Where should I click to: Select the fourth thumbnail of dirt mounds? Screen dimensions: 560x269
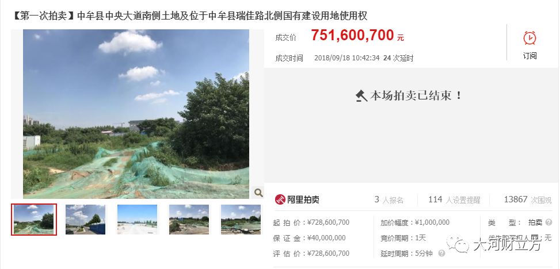point(189,220)
